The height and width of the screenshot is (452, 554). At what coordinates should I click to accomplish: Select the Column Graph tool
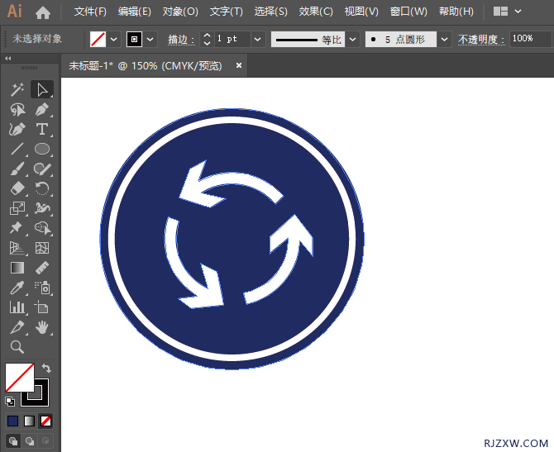point(17,307)
